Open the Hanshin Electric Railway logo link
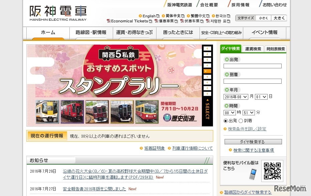 (x=58, y=13)
